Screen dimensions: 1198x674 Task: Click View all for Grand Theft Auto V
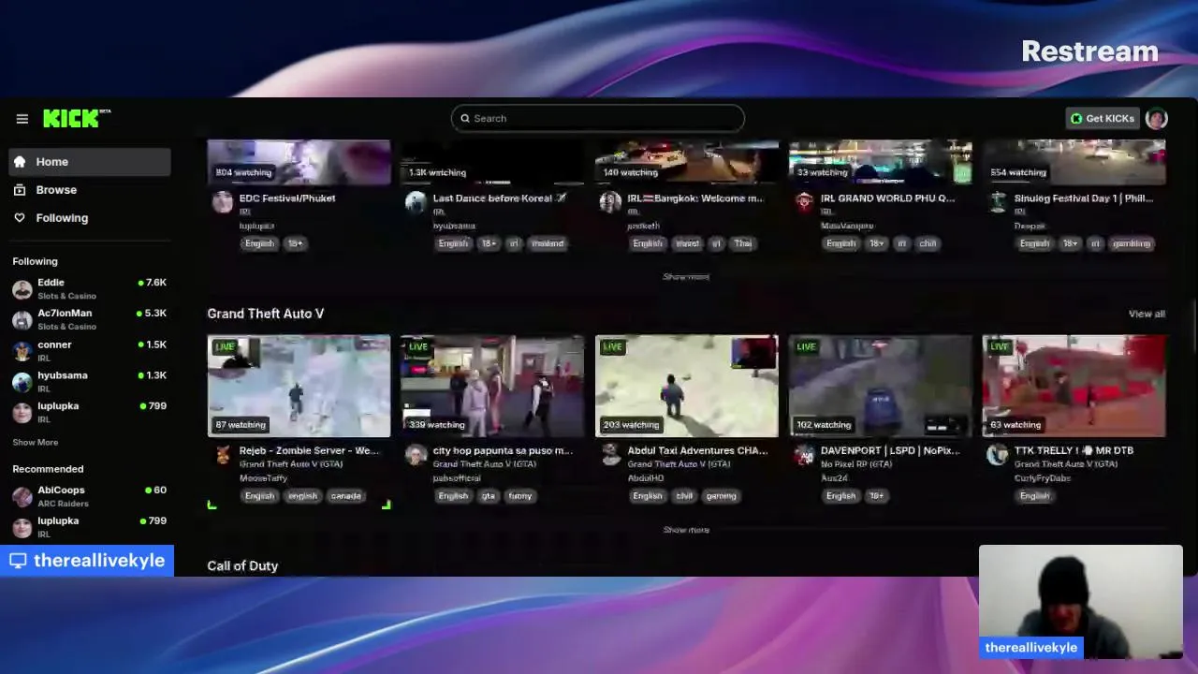click(x=1147, y=315)
